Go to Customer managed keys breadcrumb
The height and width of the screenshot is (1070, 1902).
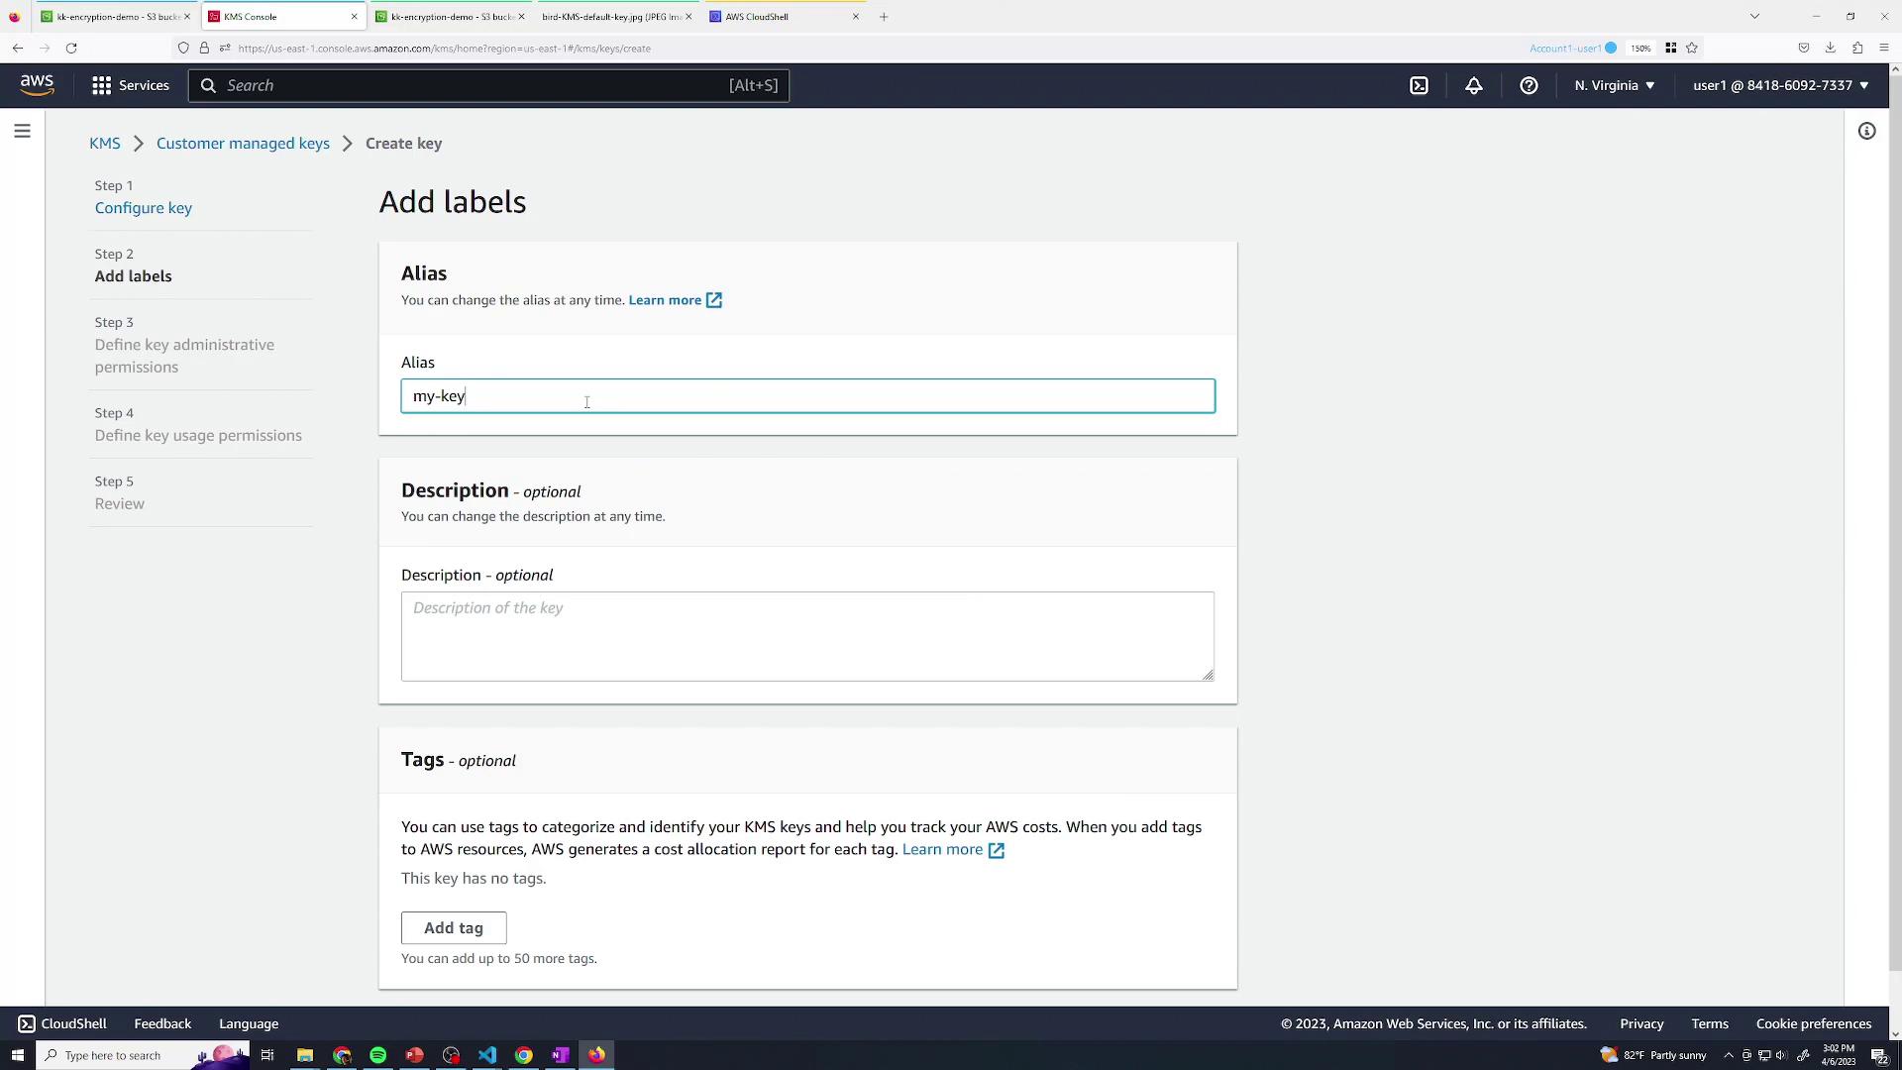(243, 144)
